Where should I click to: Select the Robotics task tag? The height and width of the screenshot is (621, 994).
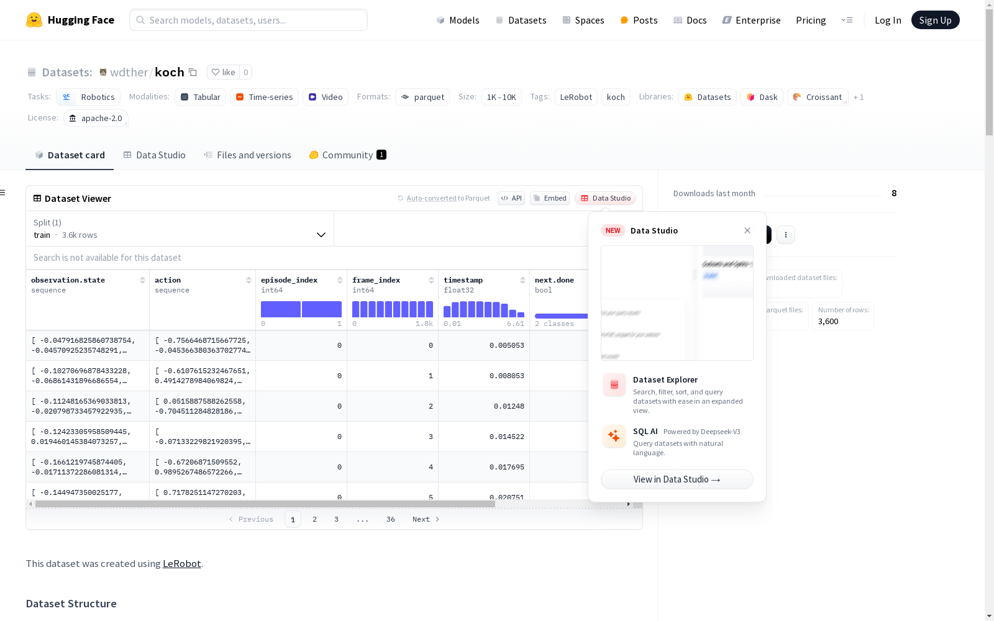point(88,97)
